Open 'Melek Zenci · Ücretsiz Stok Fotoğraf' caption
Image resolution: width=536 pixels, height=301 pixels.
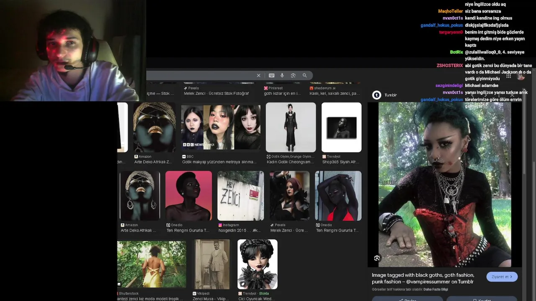click(x=216, y=94)
